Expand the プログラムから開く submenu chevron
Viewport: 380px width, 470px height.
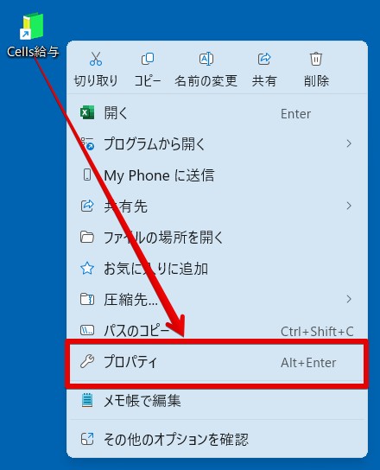click(349, 144)
